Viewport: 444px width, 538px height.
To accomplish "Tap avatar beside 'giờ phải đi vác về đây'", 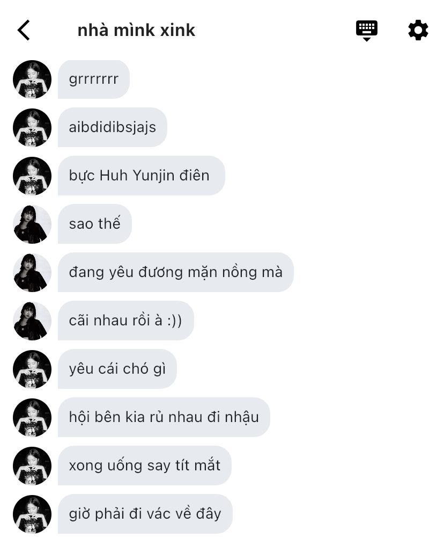I will [32, 514].
